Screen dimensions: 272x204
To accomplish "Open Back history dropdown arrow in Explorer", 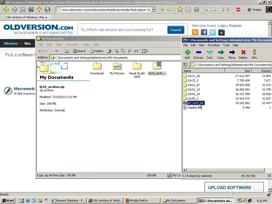I will coord(52,51).
